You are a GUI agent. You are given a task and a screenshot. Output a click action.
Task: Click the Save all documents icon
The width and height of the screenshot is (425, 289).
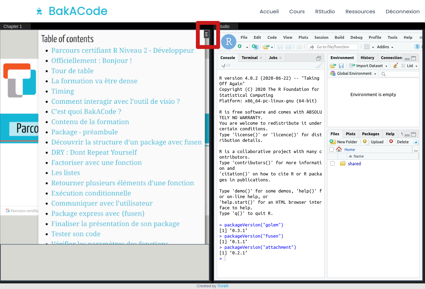click(288, 47)
